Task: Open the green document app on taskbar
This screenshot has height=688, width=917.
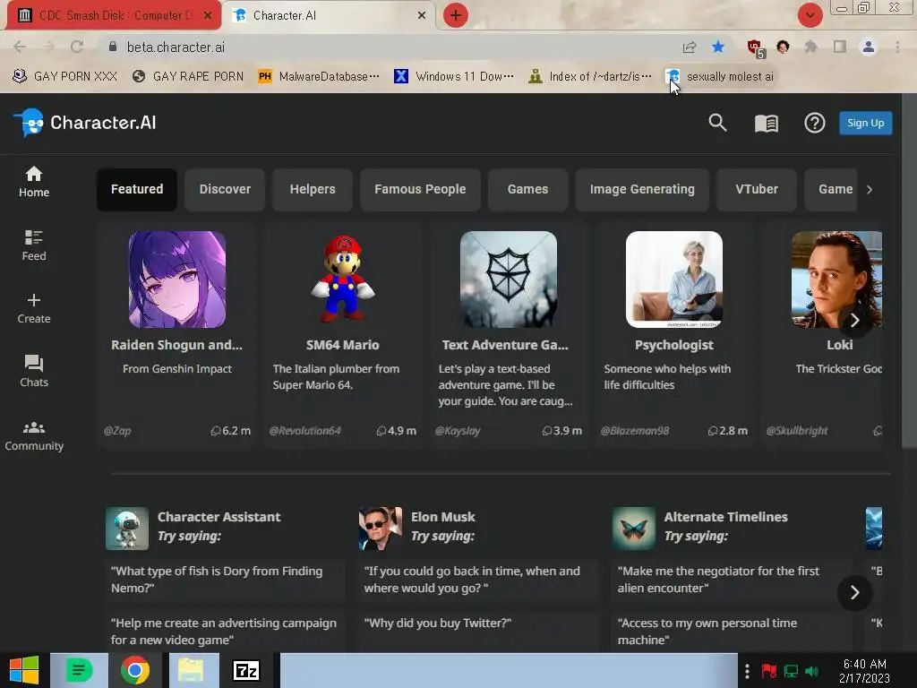Action: 79,670
